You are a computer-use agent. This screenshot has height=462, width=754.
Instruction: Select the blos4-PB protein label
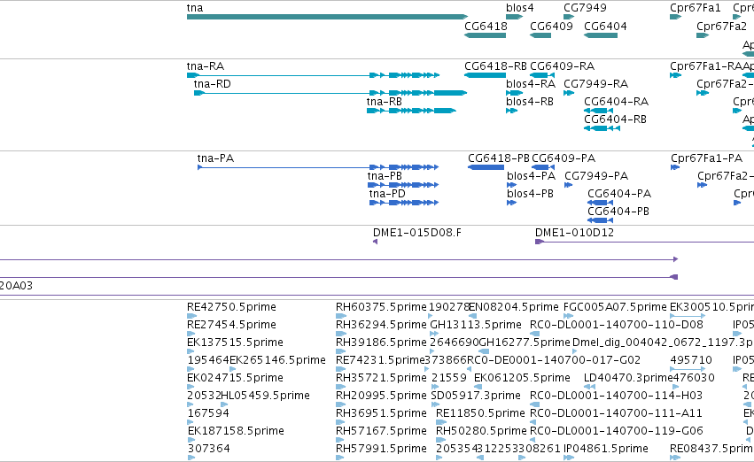coord(530,194)
